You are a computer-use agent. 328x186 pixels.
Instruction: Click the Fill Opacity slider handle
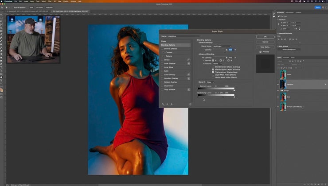pyautogui.click(x=226, y=58)
